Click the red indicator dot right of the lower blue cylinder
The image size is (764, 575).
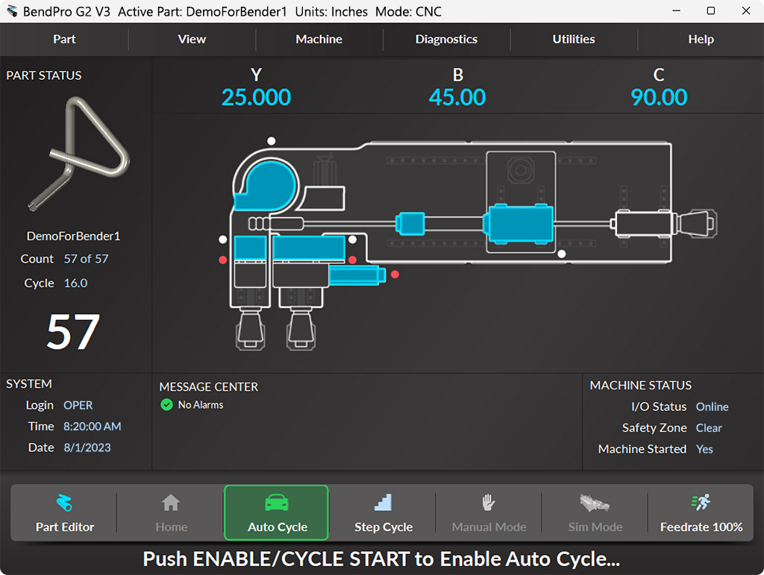coord(395,274)
